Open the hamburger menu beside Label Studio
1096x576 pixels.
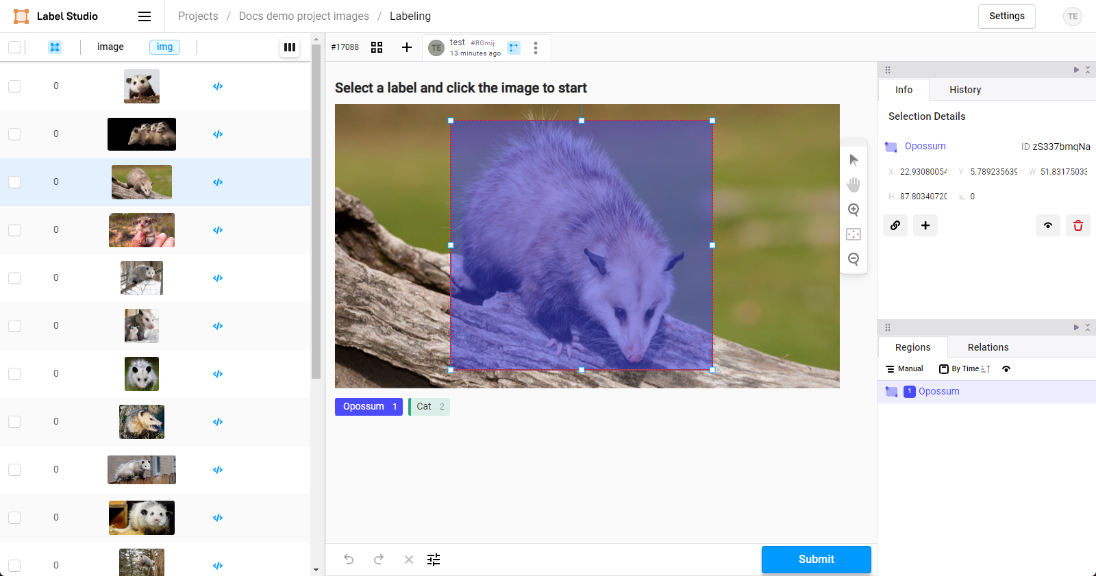tap(145, 16)
